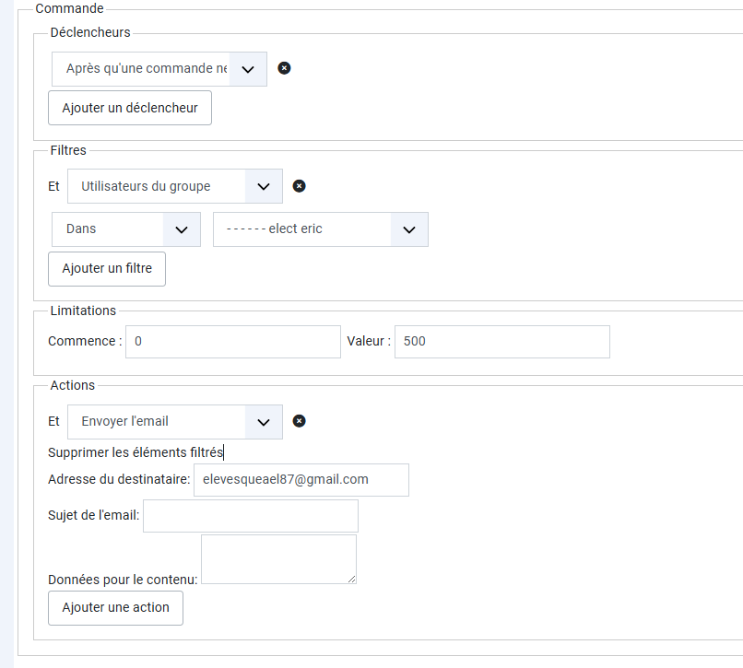Grab the textarea resize handle corner
Screen dimensions: 743x668
click(351, 579)
